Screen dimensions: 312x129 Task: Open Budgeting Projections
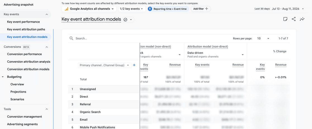(18, 92)
